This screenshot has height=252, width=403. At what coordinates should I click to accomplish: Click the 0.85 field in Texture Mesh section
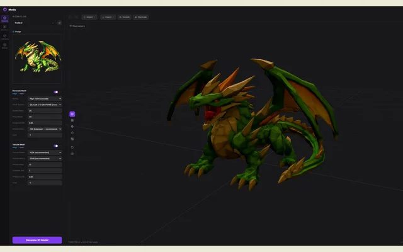45,176
